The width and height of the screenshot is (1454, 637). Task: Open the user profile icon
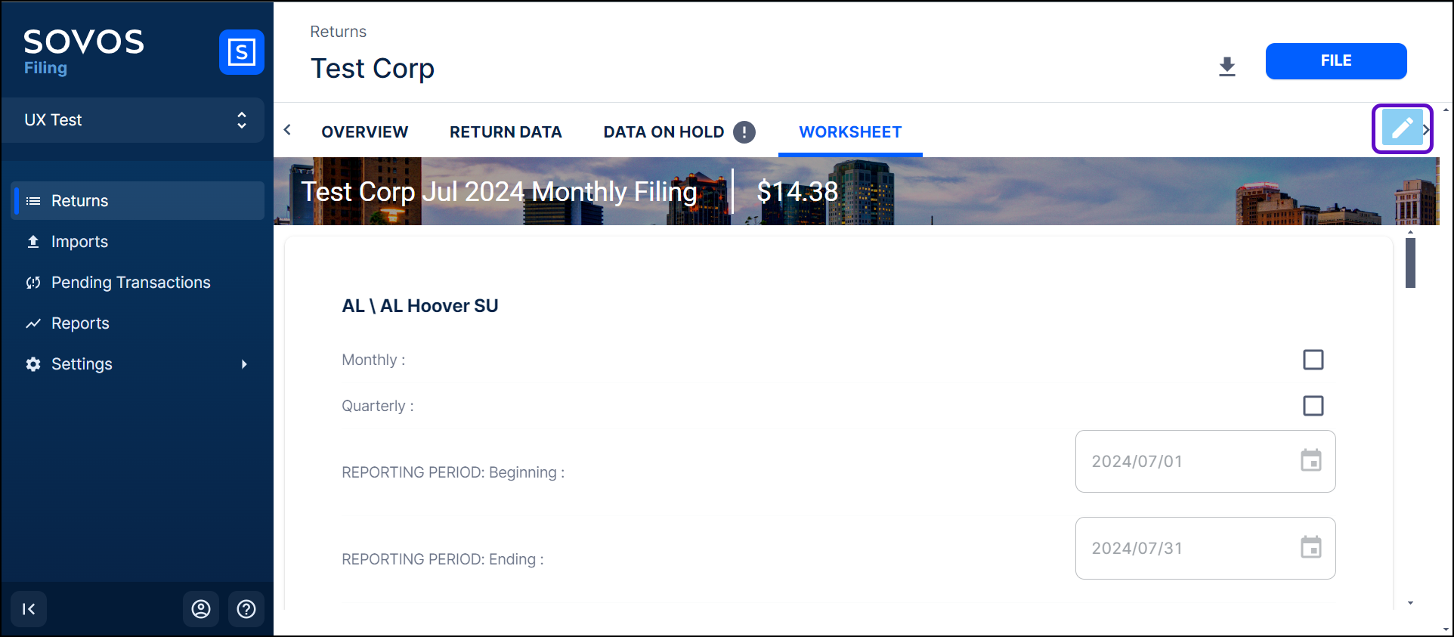[x=201, y=609]
